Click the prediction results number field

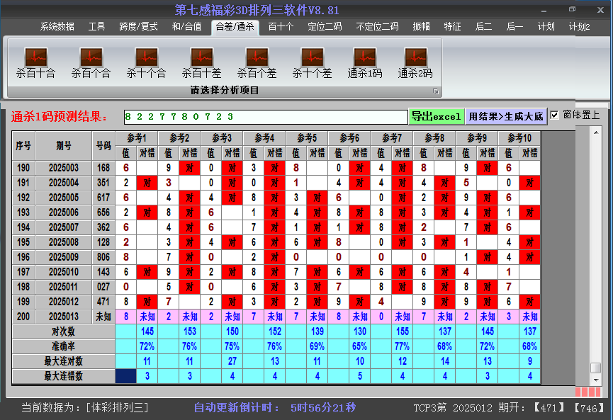pyautogui.click(x=264, y=116)
